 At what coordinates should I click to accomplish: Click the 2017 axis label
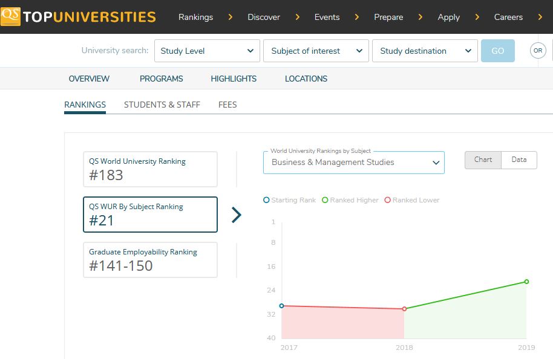(289, 348)
